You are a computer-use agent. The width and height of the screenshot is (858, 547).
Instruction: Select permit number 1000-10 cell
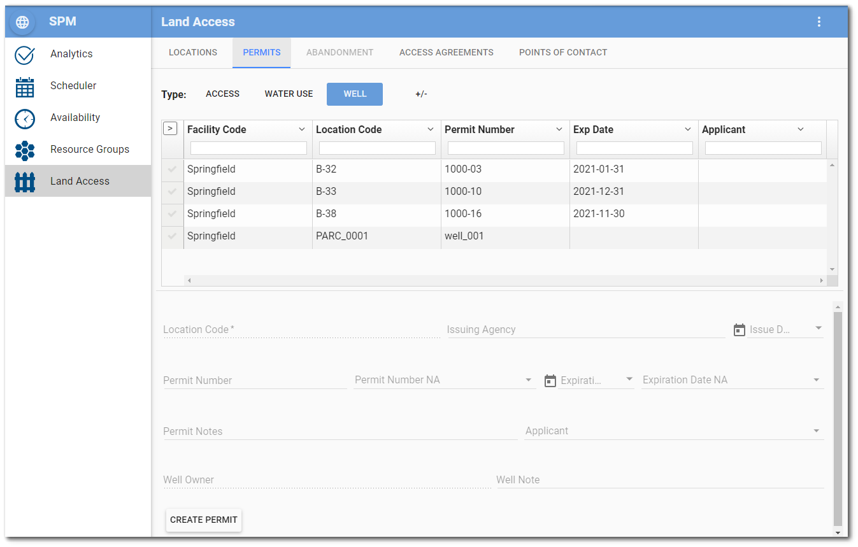[x=506, y=192]
